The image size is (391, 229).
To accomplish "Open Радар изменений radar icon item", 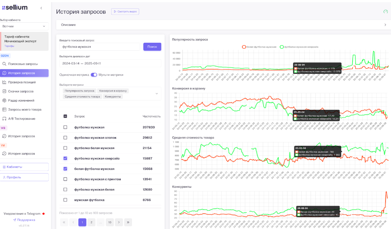I will (x=4, y=100).
